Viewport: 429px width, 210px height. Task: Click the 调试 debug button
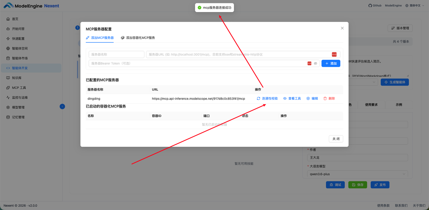click(x=335, y=185)
